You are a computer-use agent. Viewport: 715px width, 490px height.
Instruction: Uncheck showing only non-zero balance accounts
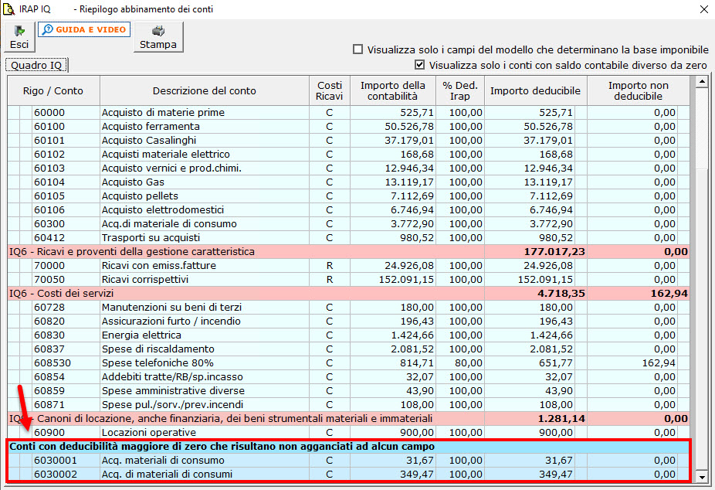click(x=419, y=65)
